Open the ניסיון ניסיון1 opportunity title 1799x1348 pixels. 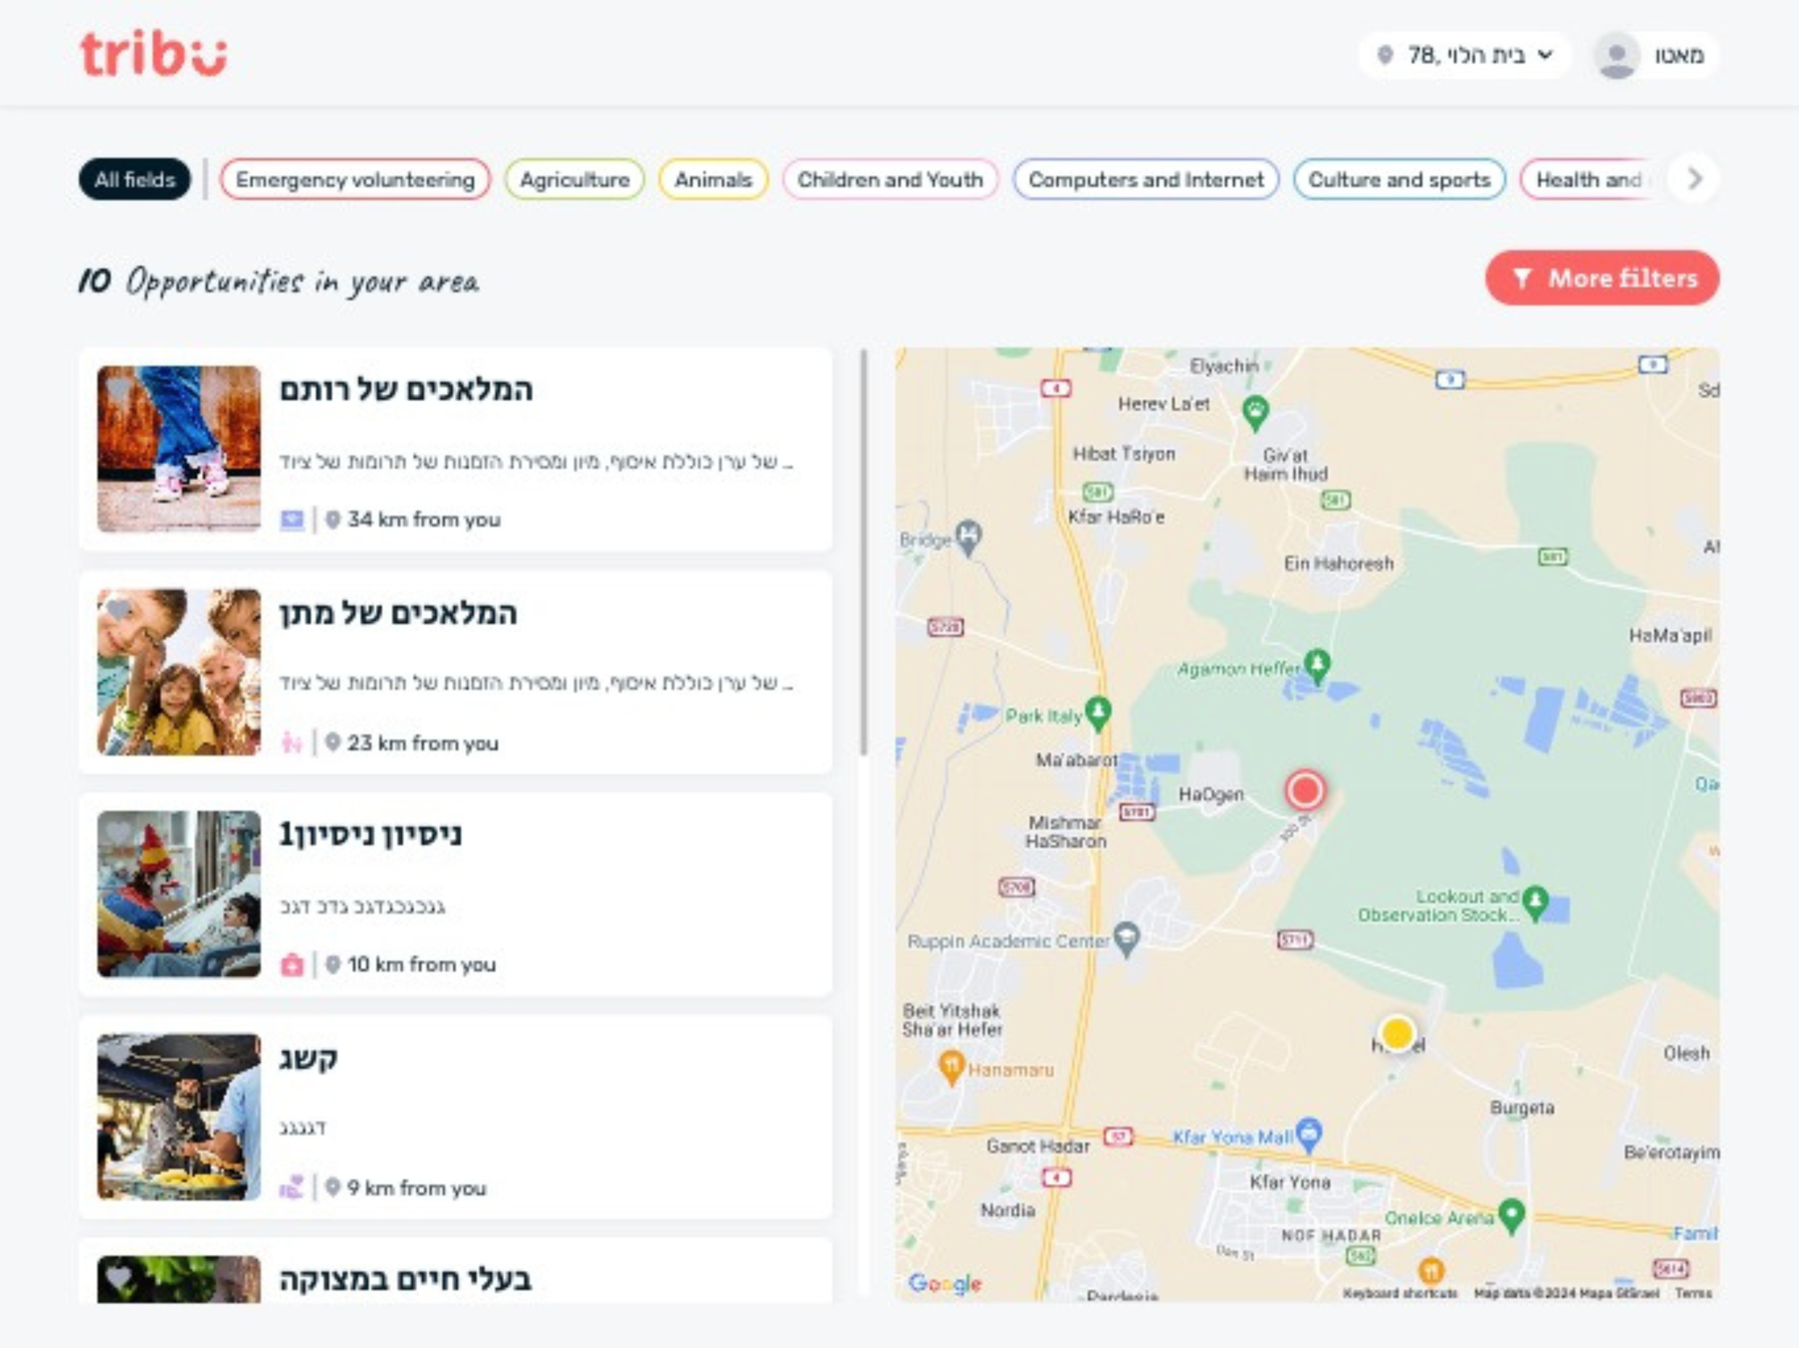[x=371, y=834]
